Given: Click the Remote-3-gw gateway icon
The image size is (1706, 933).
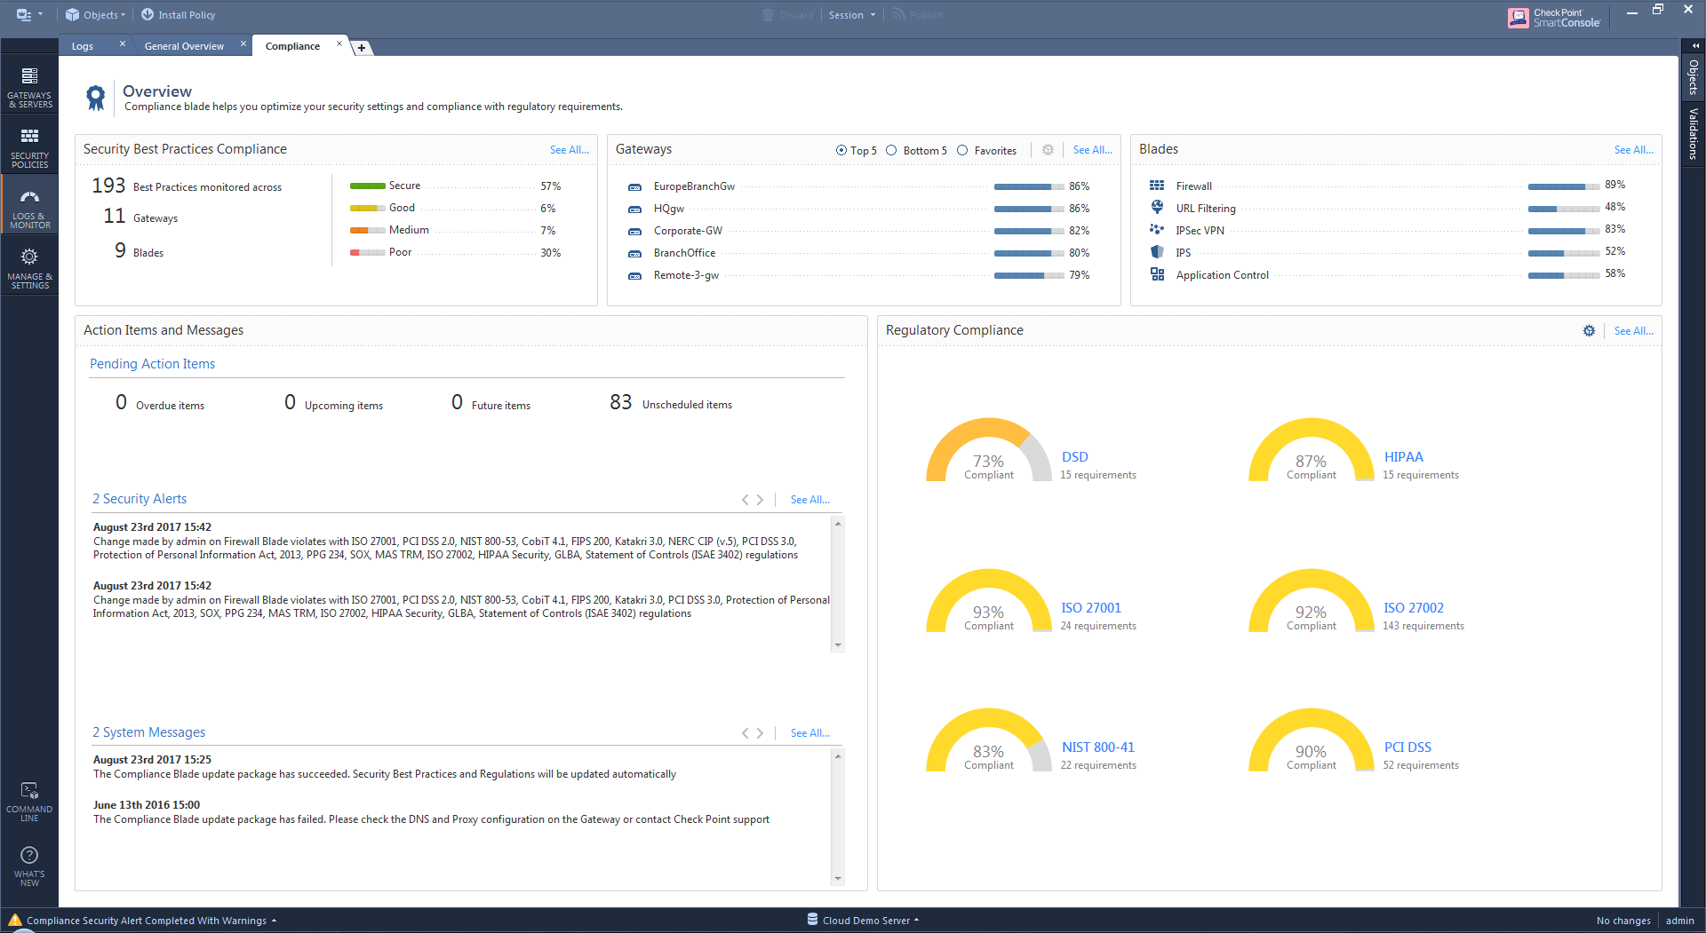Looking at the screenshot, I should click(x=634, y=276).
